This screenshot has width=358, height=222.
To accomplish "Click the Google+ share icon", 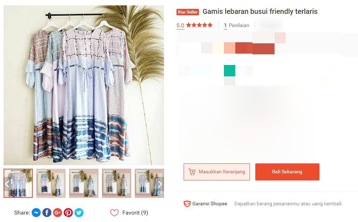I will coord(57,212).
